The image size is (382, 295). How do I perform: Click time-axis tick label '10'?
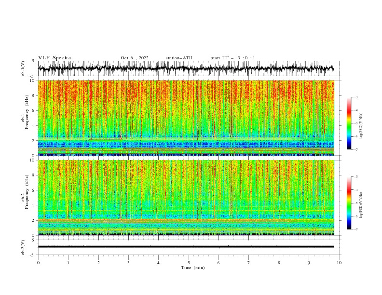click(339, 263)
